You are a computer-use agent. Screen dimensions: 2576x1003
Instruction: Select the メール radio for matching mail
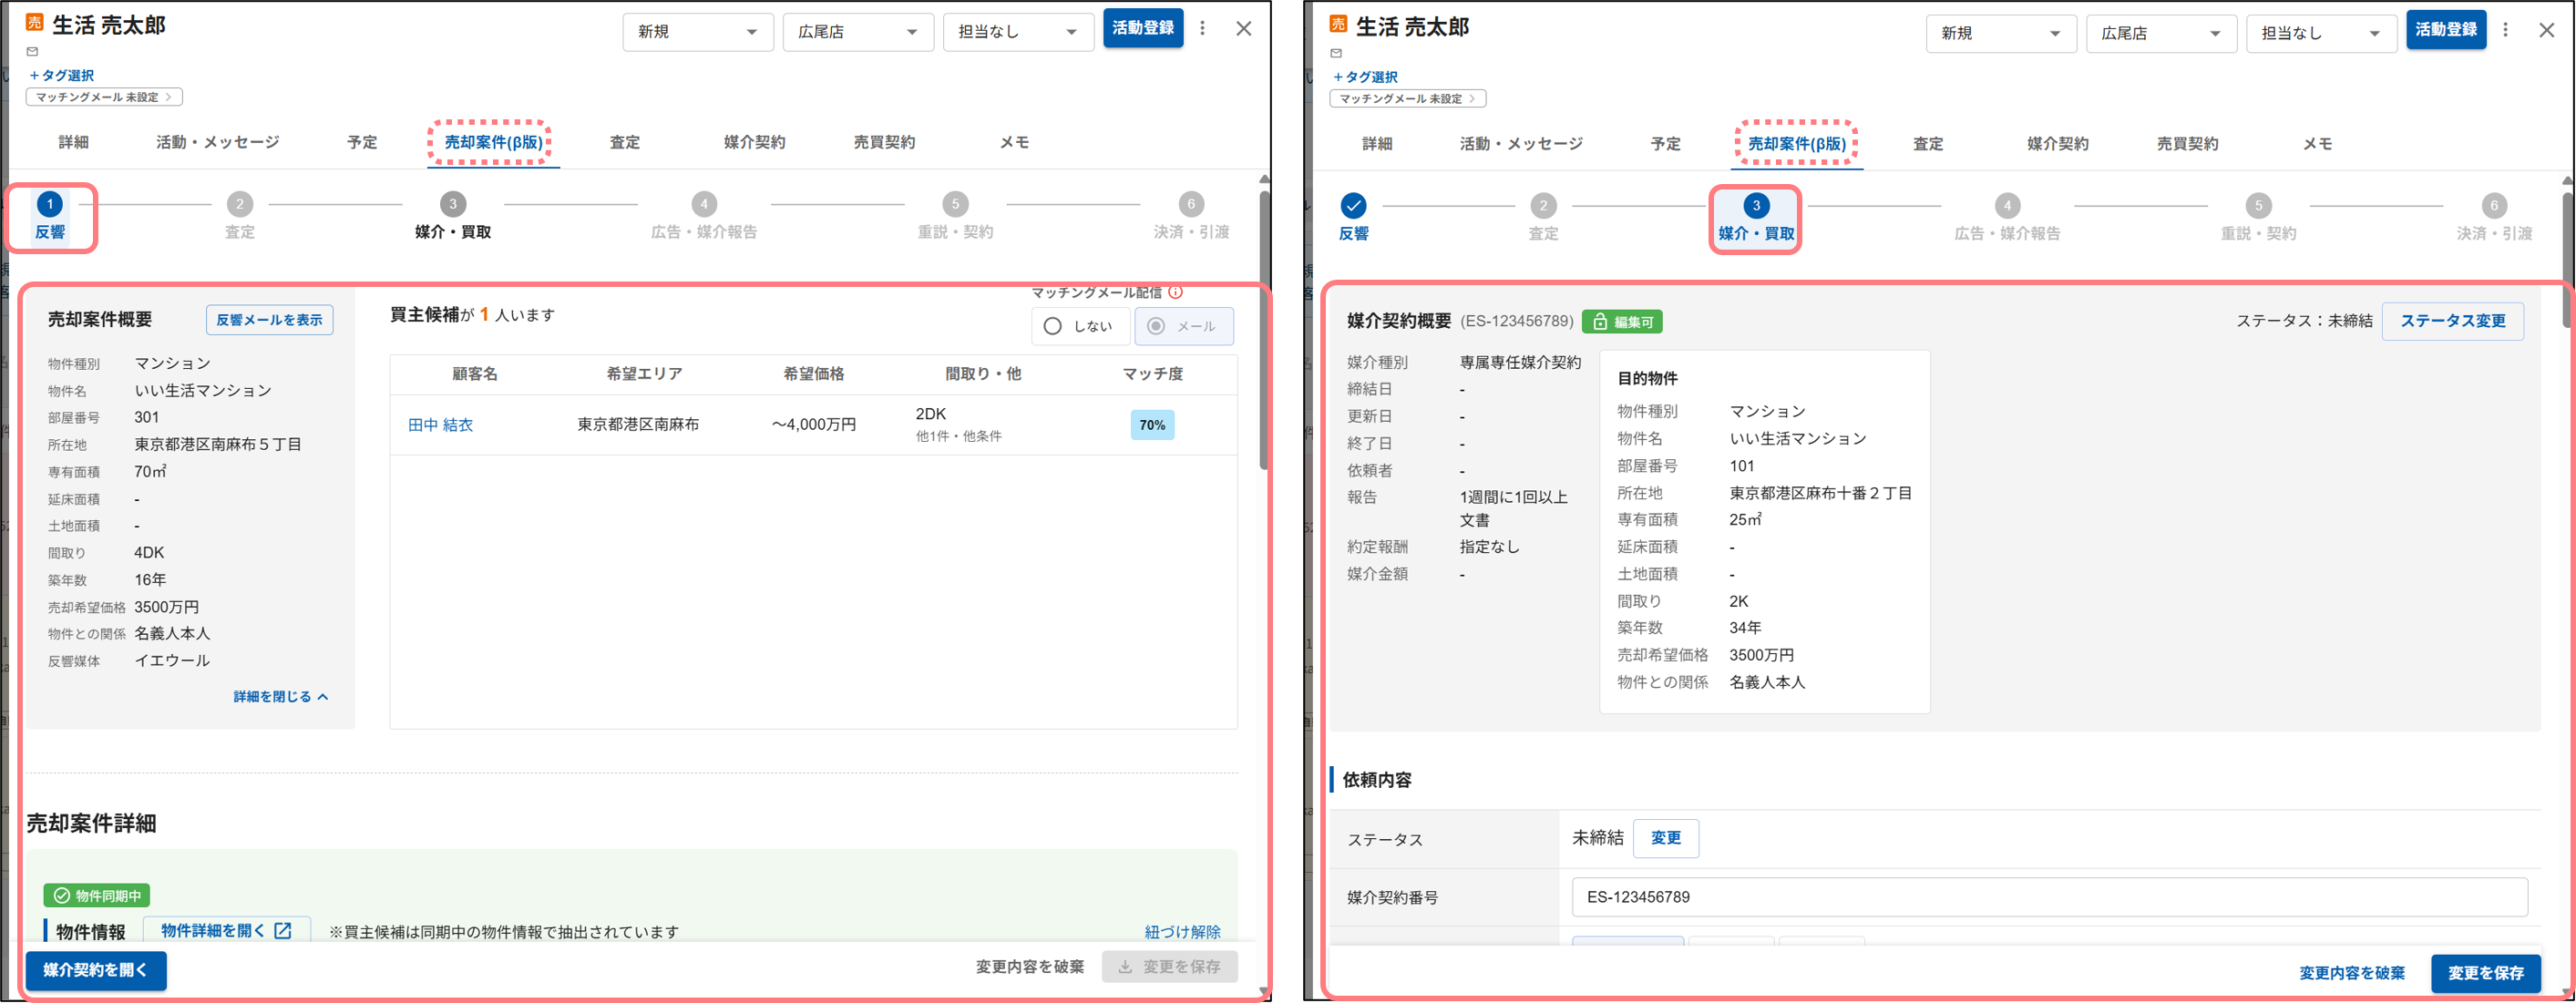(1184, 326)
